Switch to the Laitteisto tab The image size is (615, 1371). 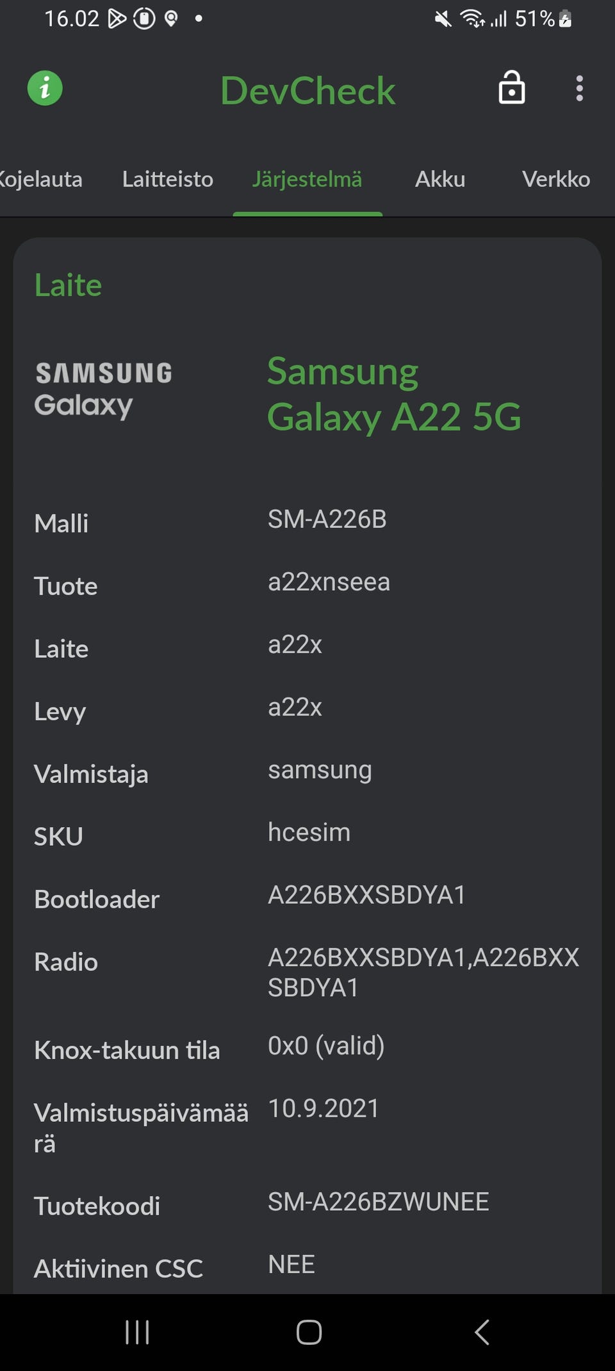point(168,179)
